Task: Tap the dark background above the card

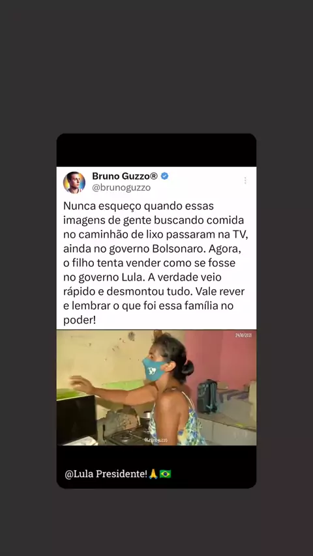Action: [x=156, y=66]
